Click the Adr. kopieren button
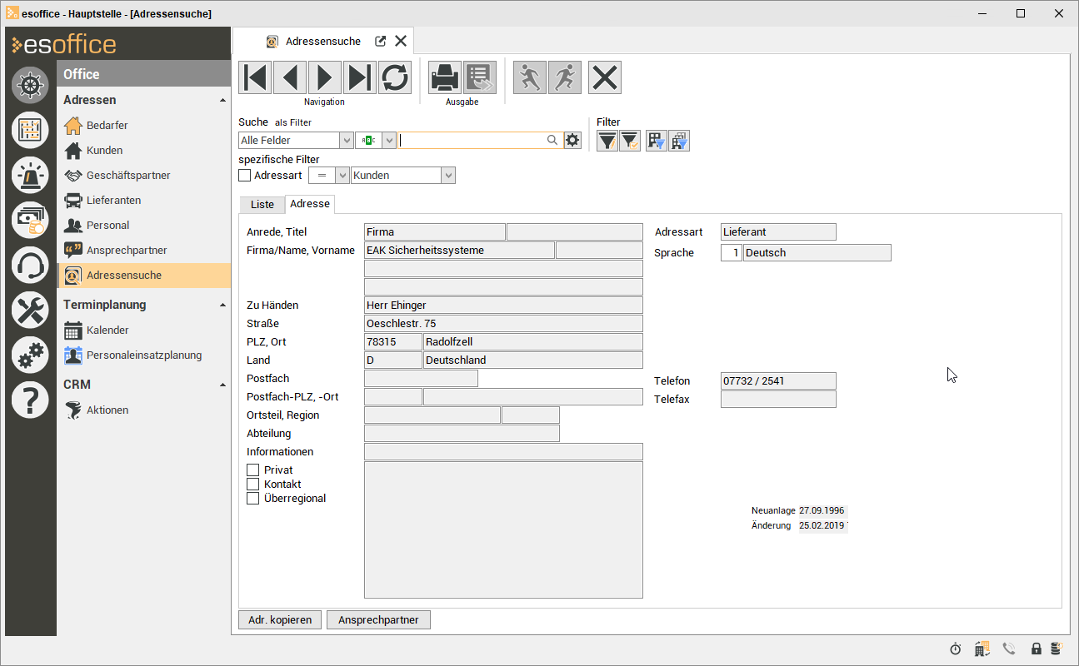The width and height of the screenshot is (1079, 666). coord(280,620)
